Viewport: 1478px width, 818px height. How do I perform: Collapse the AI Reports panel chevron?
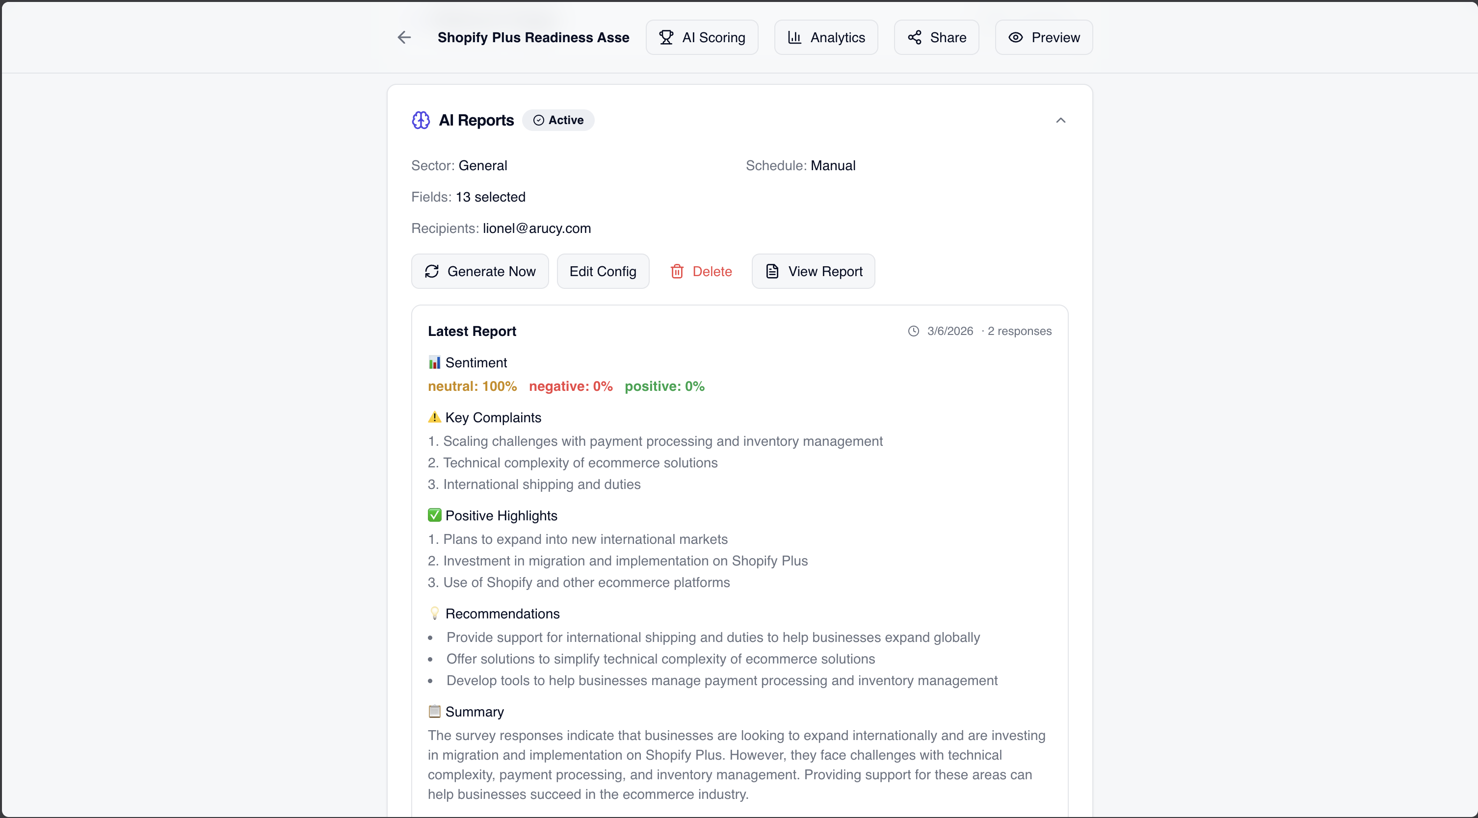pos(1060,120)
